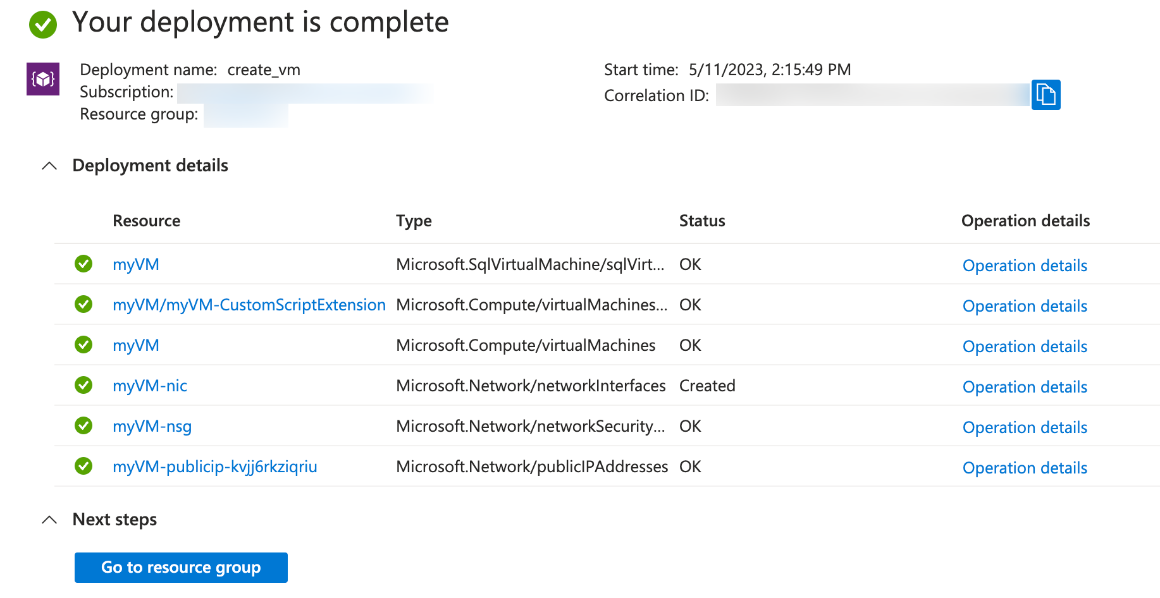The width and height of the screenshot is (1160, 598).
Task: Open the myVM Microsoft.Compute/virtualMachines resource
Action: [x=136, y=345]
